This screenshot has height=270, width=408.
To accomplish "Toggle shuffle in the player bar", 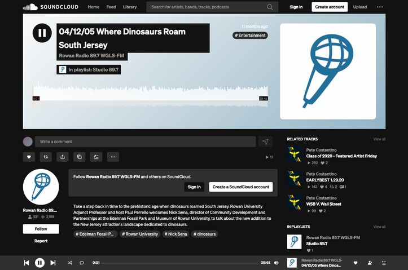I will click(70, 263).
